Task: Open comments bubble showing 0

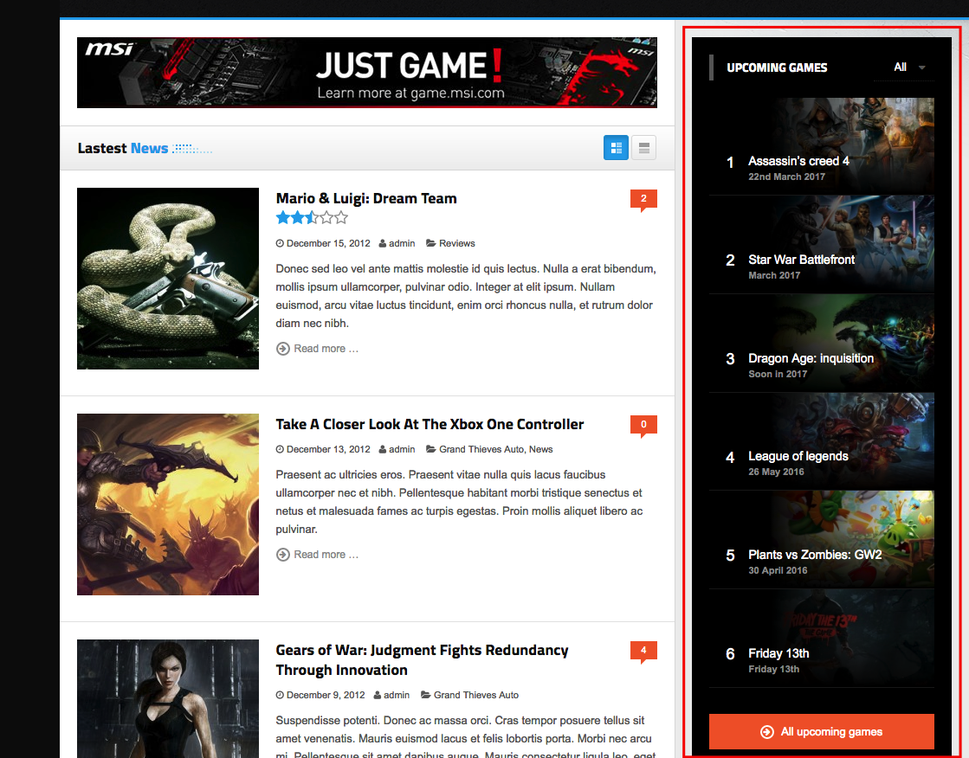Action: [x=643, y=426]
